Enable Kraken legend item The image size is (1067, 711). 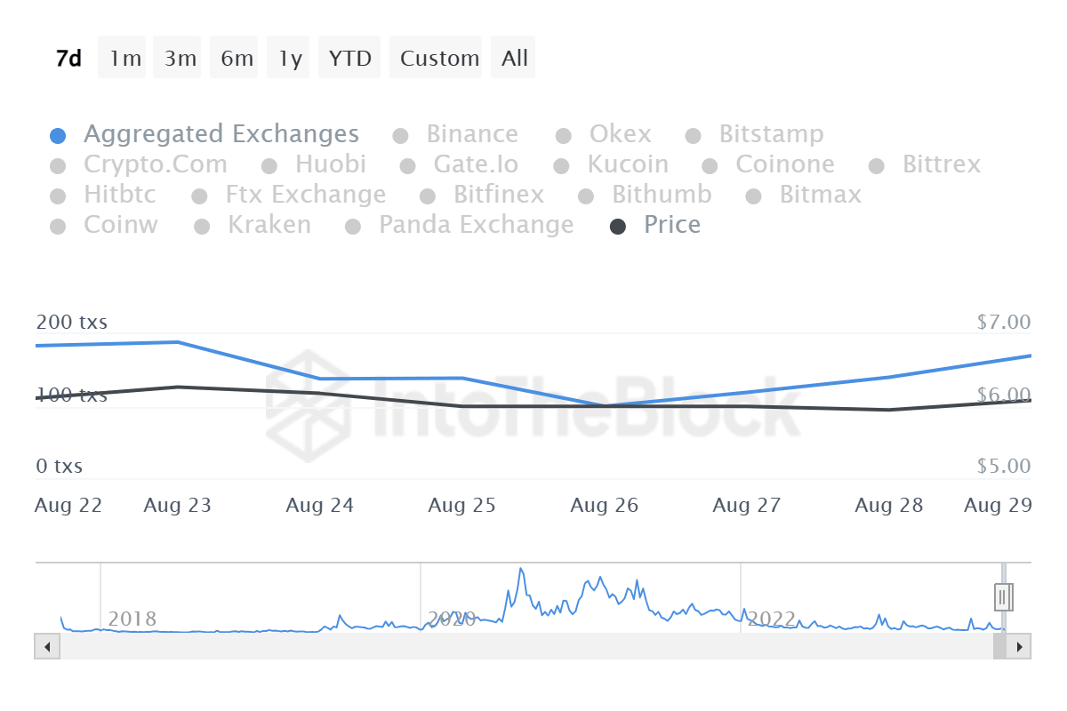[269, 226]
